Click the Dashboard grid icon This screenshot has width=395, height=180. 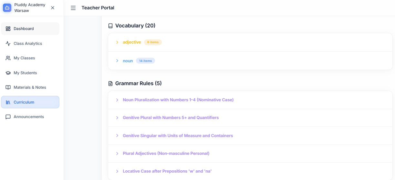click(8, 29)
